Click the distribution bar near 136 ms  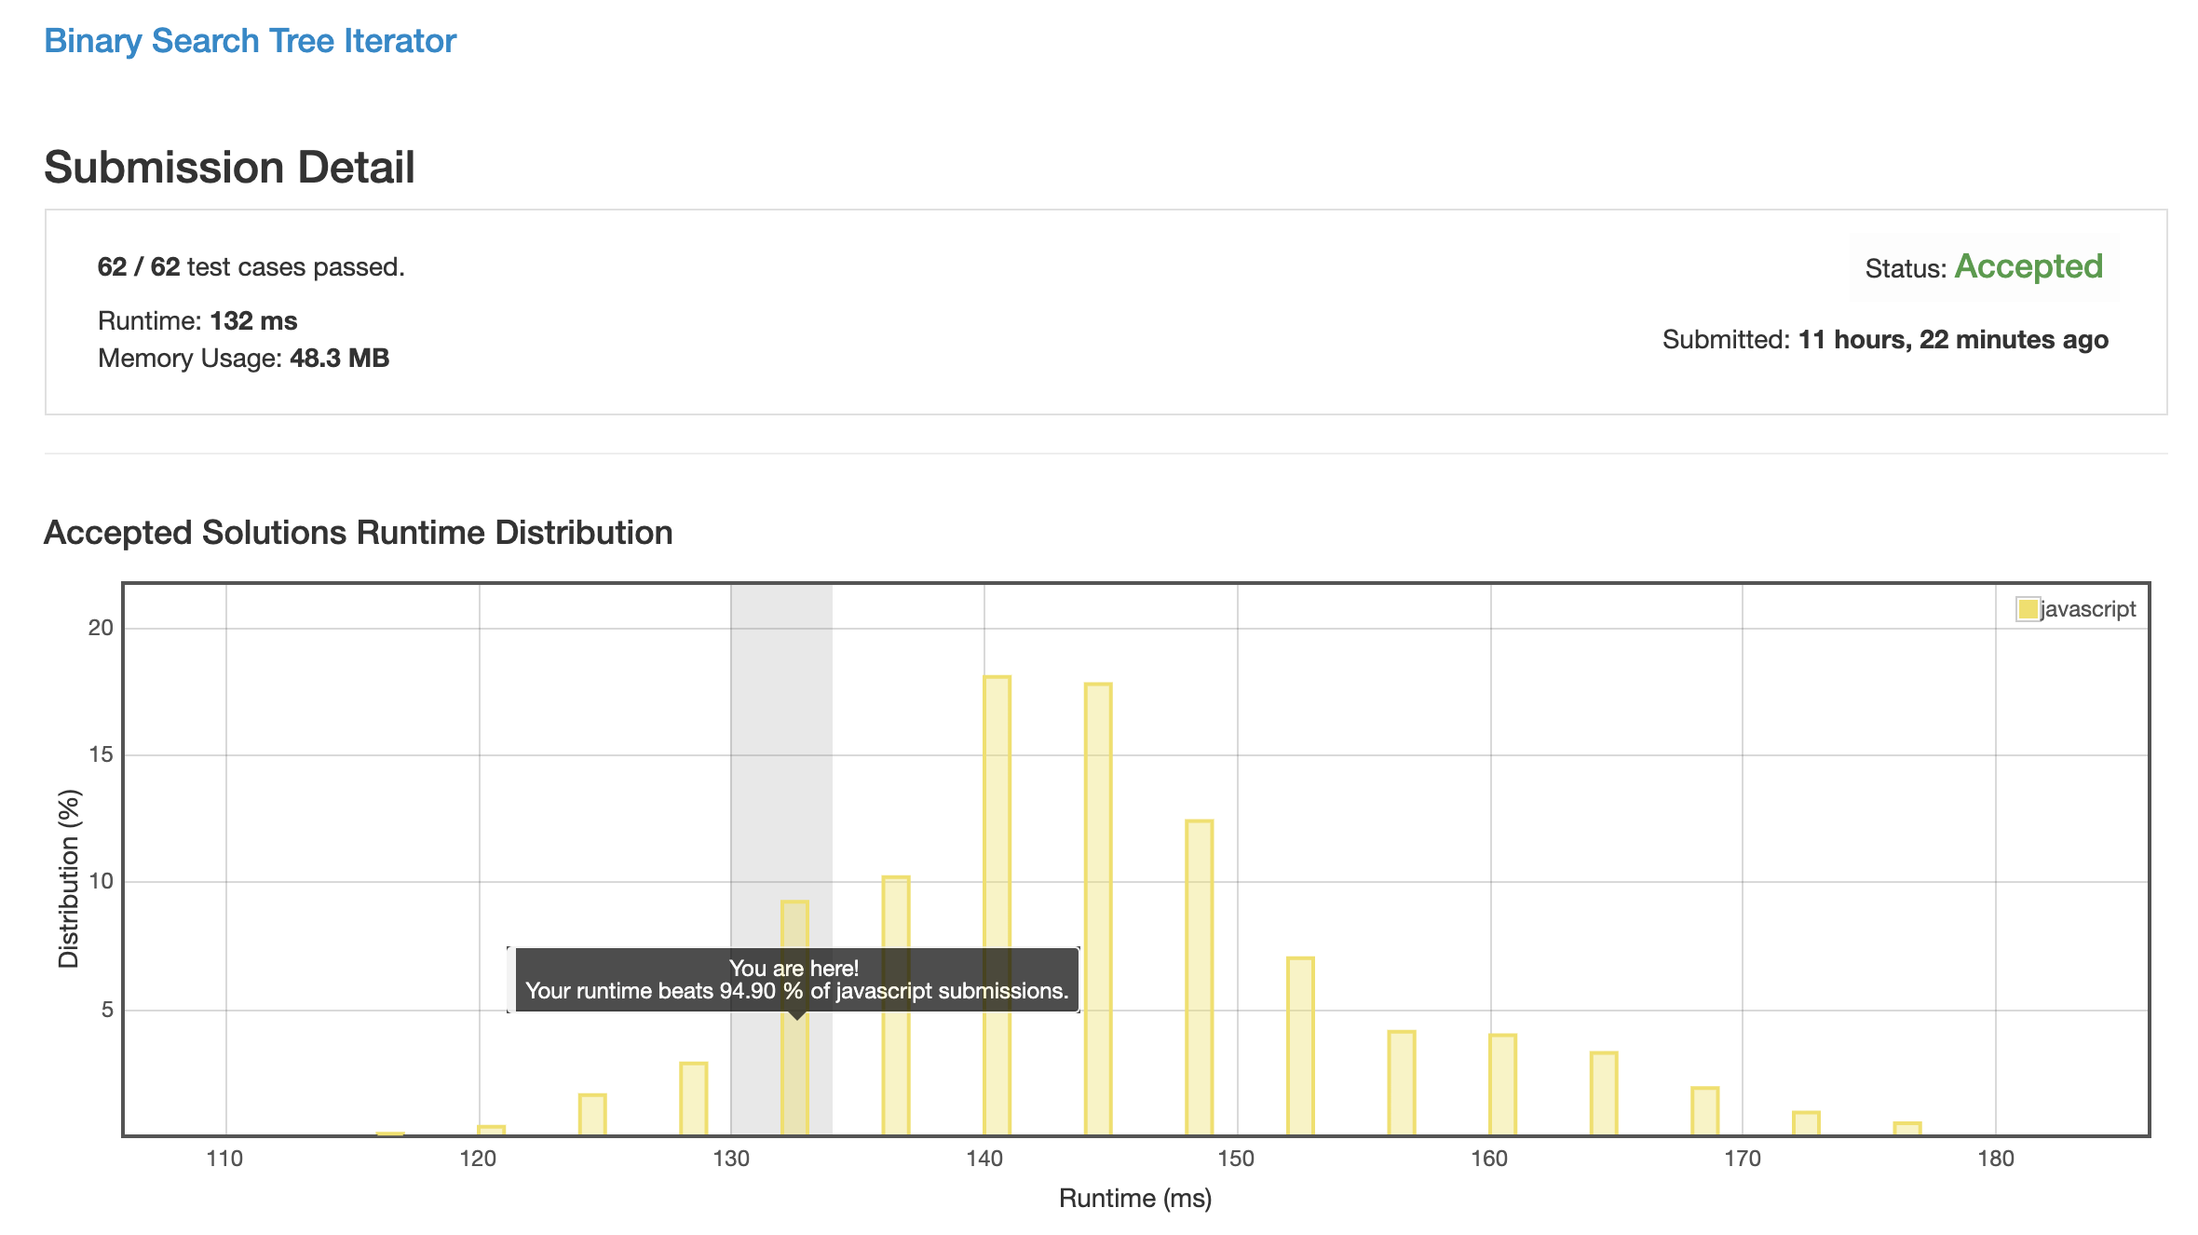(896, 1006)
